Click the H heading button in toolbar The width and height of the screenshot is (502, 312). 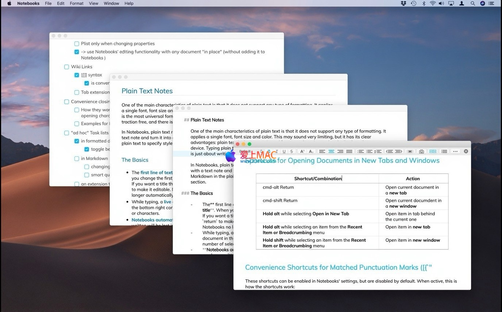(410, 151)
